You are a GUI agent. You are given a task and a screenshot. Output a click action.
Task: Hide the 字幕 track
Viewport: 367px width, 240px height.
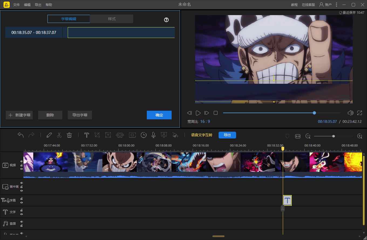(22, 203)
